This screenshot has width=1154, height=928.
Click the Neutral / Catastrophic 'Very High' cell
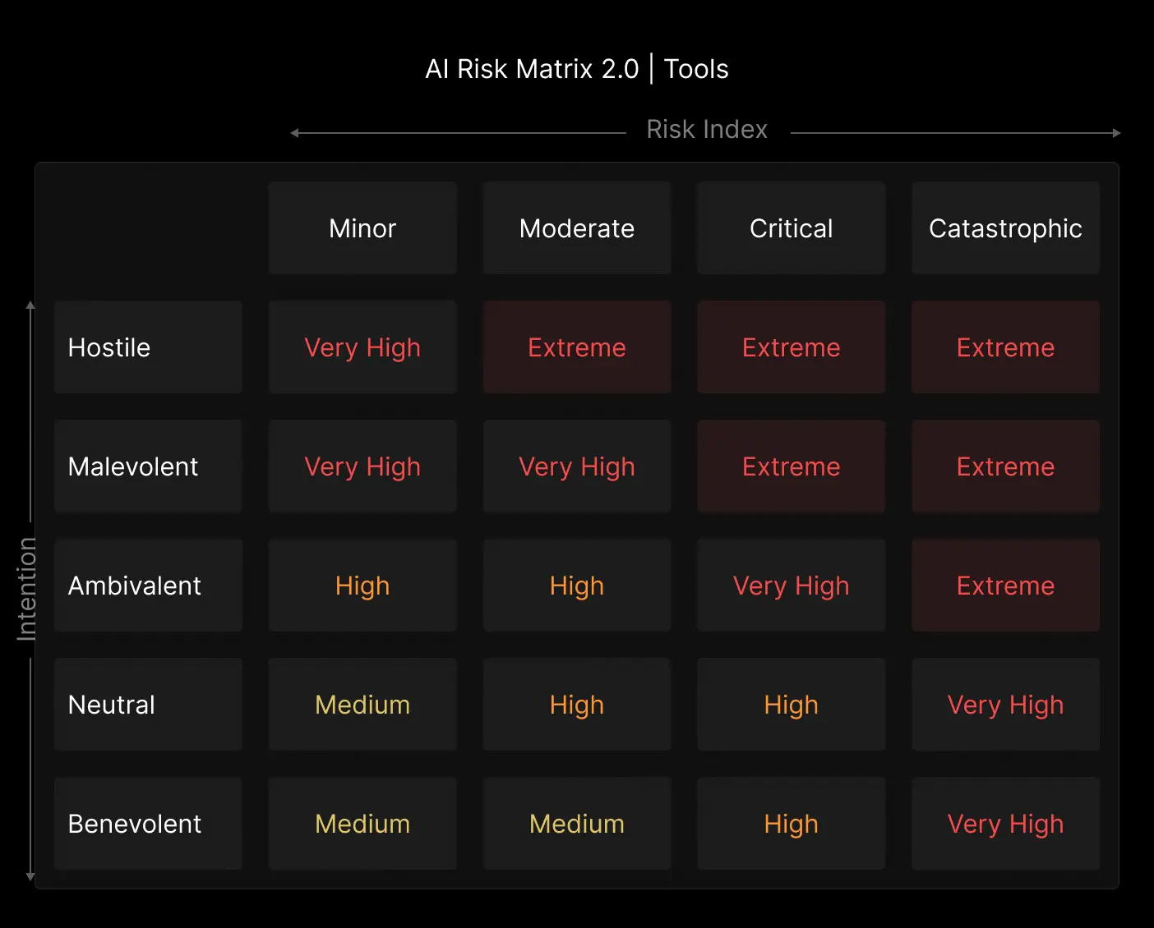[1006, 705]
